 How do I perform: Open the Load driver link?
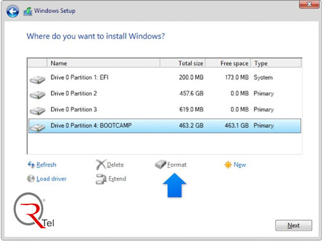pos(52,179)
